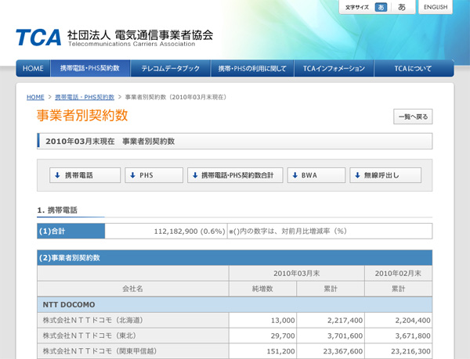Open the 携帯電話・PHS契約数 navigation tab

pos(90,69)
